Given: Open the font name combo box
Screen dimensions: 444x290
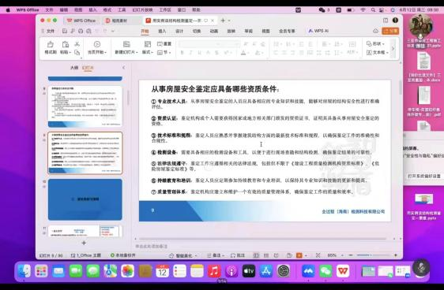Looking at the screenshot, I should [x=200, y=44].
